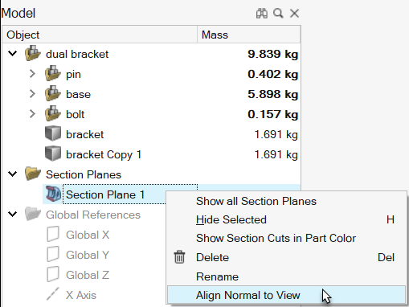Click the base assembly icon

pos(53,94)
